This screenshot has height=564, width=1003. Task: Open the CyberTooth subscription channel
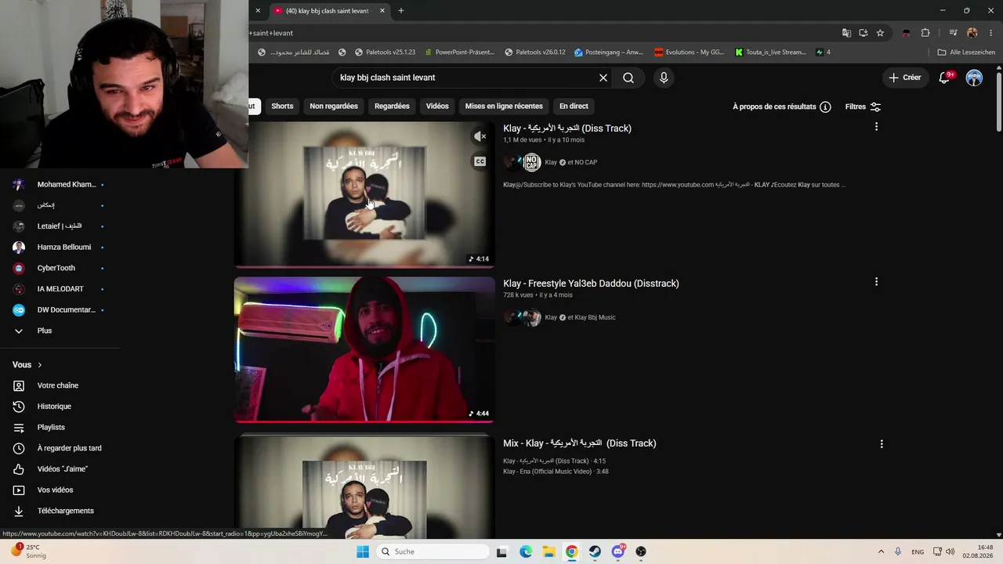point(60,268)
